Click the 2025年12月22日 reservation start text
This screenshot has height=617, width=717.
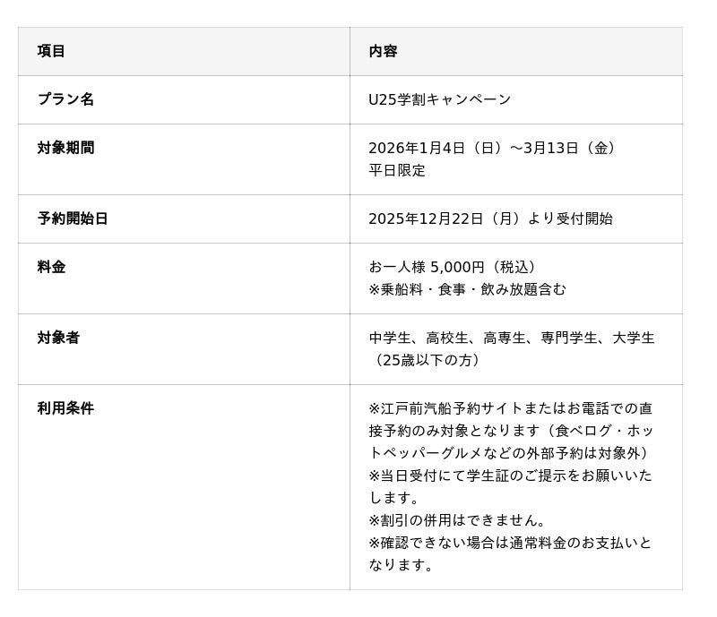coord(490,219)
